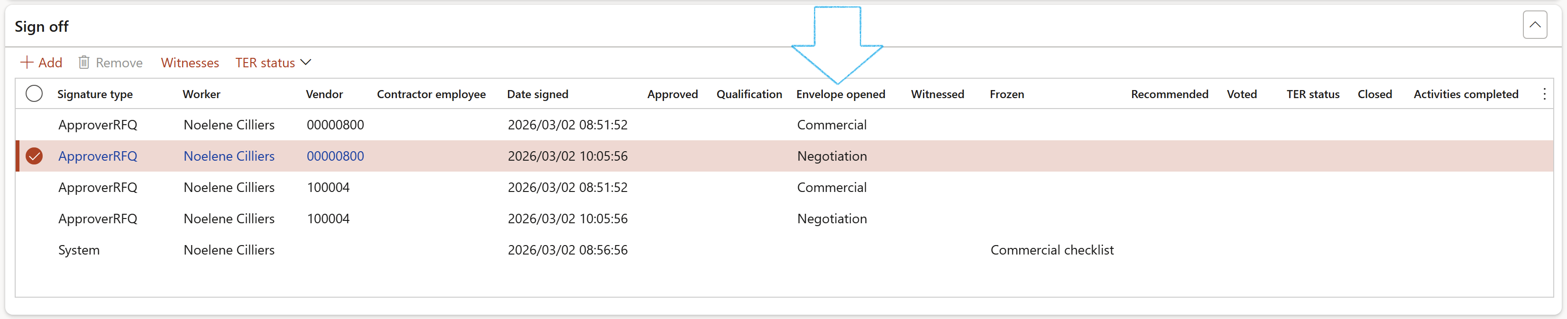Deselect the checked ApproverRFQ Negotiation row
This screenshot has width=1567, height=319.
34,156
